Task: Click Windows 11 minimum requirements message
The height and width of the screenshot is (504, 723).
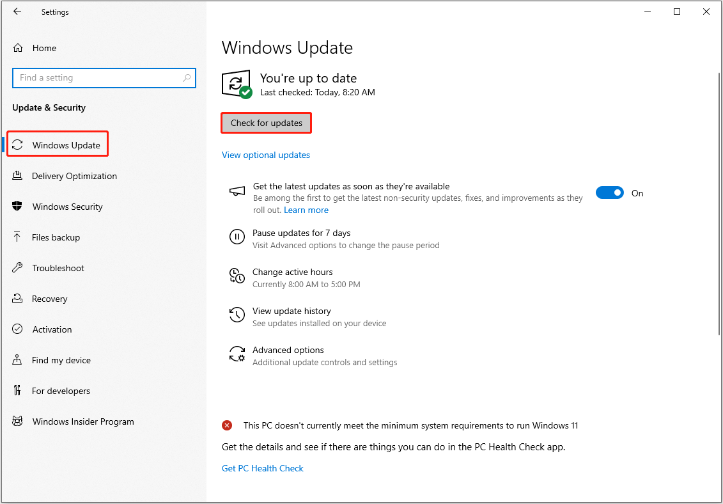Action: click(x=411, y=425)
